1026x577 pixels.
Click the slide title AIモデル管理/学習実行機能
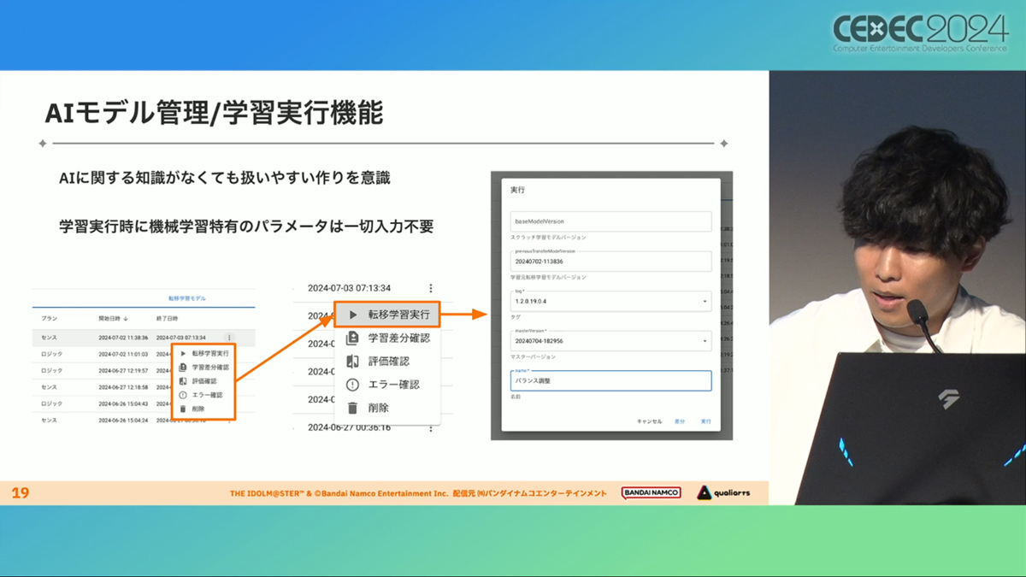pyautogui.click(x=214, y=114)
